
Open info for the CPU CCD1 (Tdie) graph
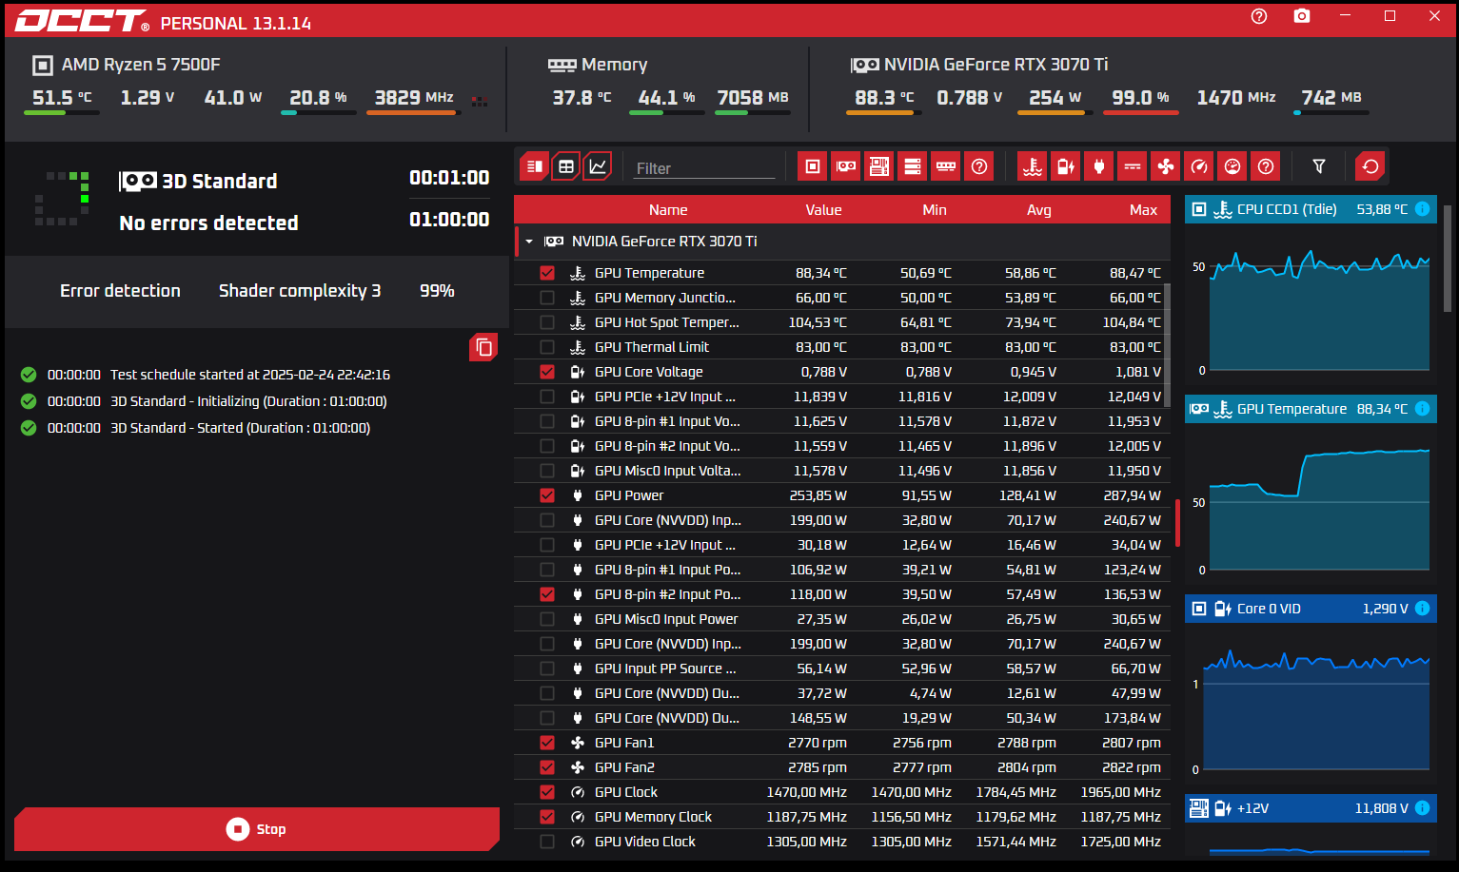pos(1422,209)
